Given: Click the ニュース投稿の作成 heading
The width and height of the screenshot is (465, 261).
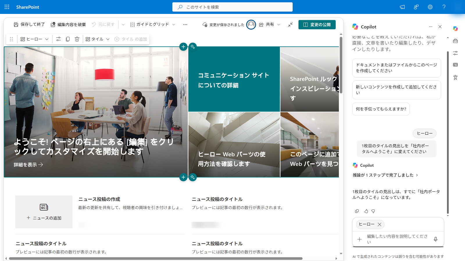Looking at the screenshot, I should coord(99,199).
